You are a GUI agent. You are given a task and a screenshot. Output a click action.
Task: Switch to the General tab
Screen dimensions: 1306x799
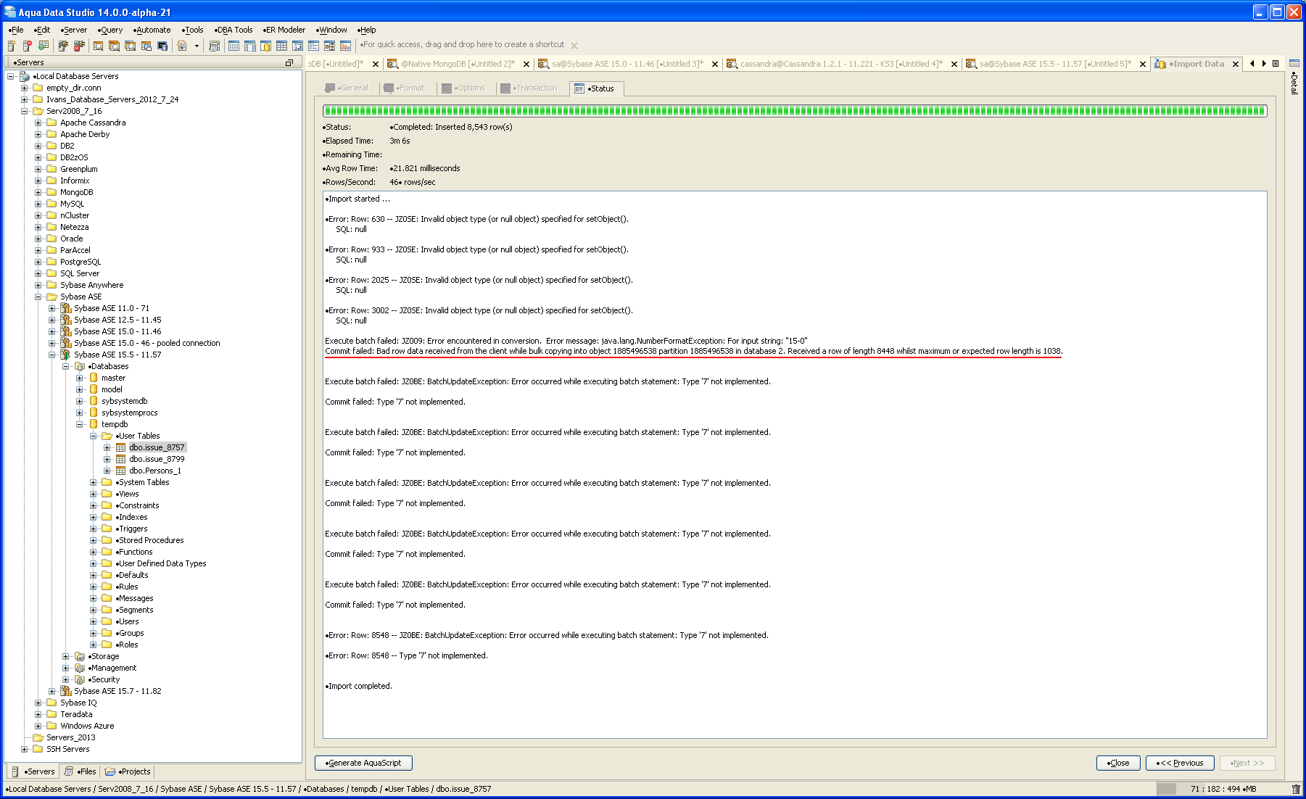pos(347,88)
